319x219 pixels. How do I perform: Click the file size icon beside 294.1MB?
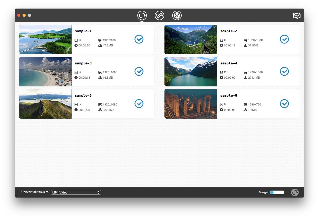coord(245,78)
